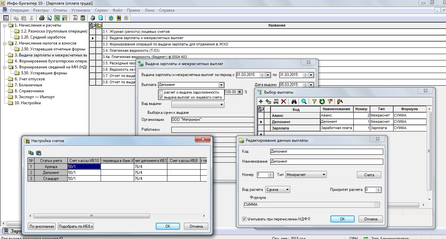Image resolution: width=446 pixels, height=239 pixels.
Task: Increase the Приоритет расчета spinner
Action: [x=378, y=188]
